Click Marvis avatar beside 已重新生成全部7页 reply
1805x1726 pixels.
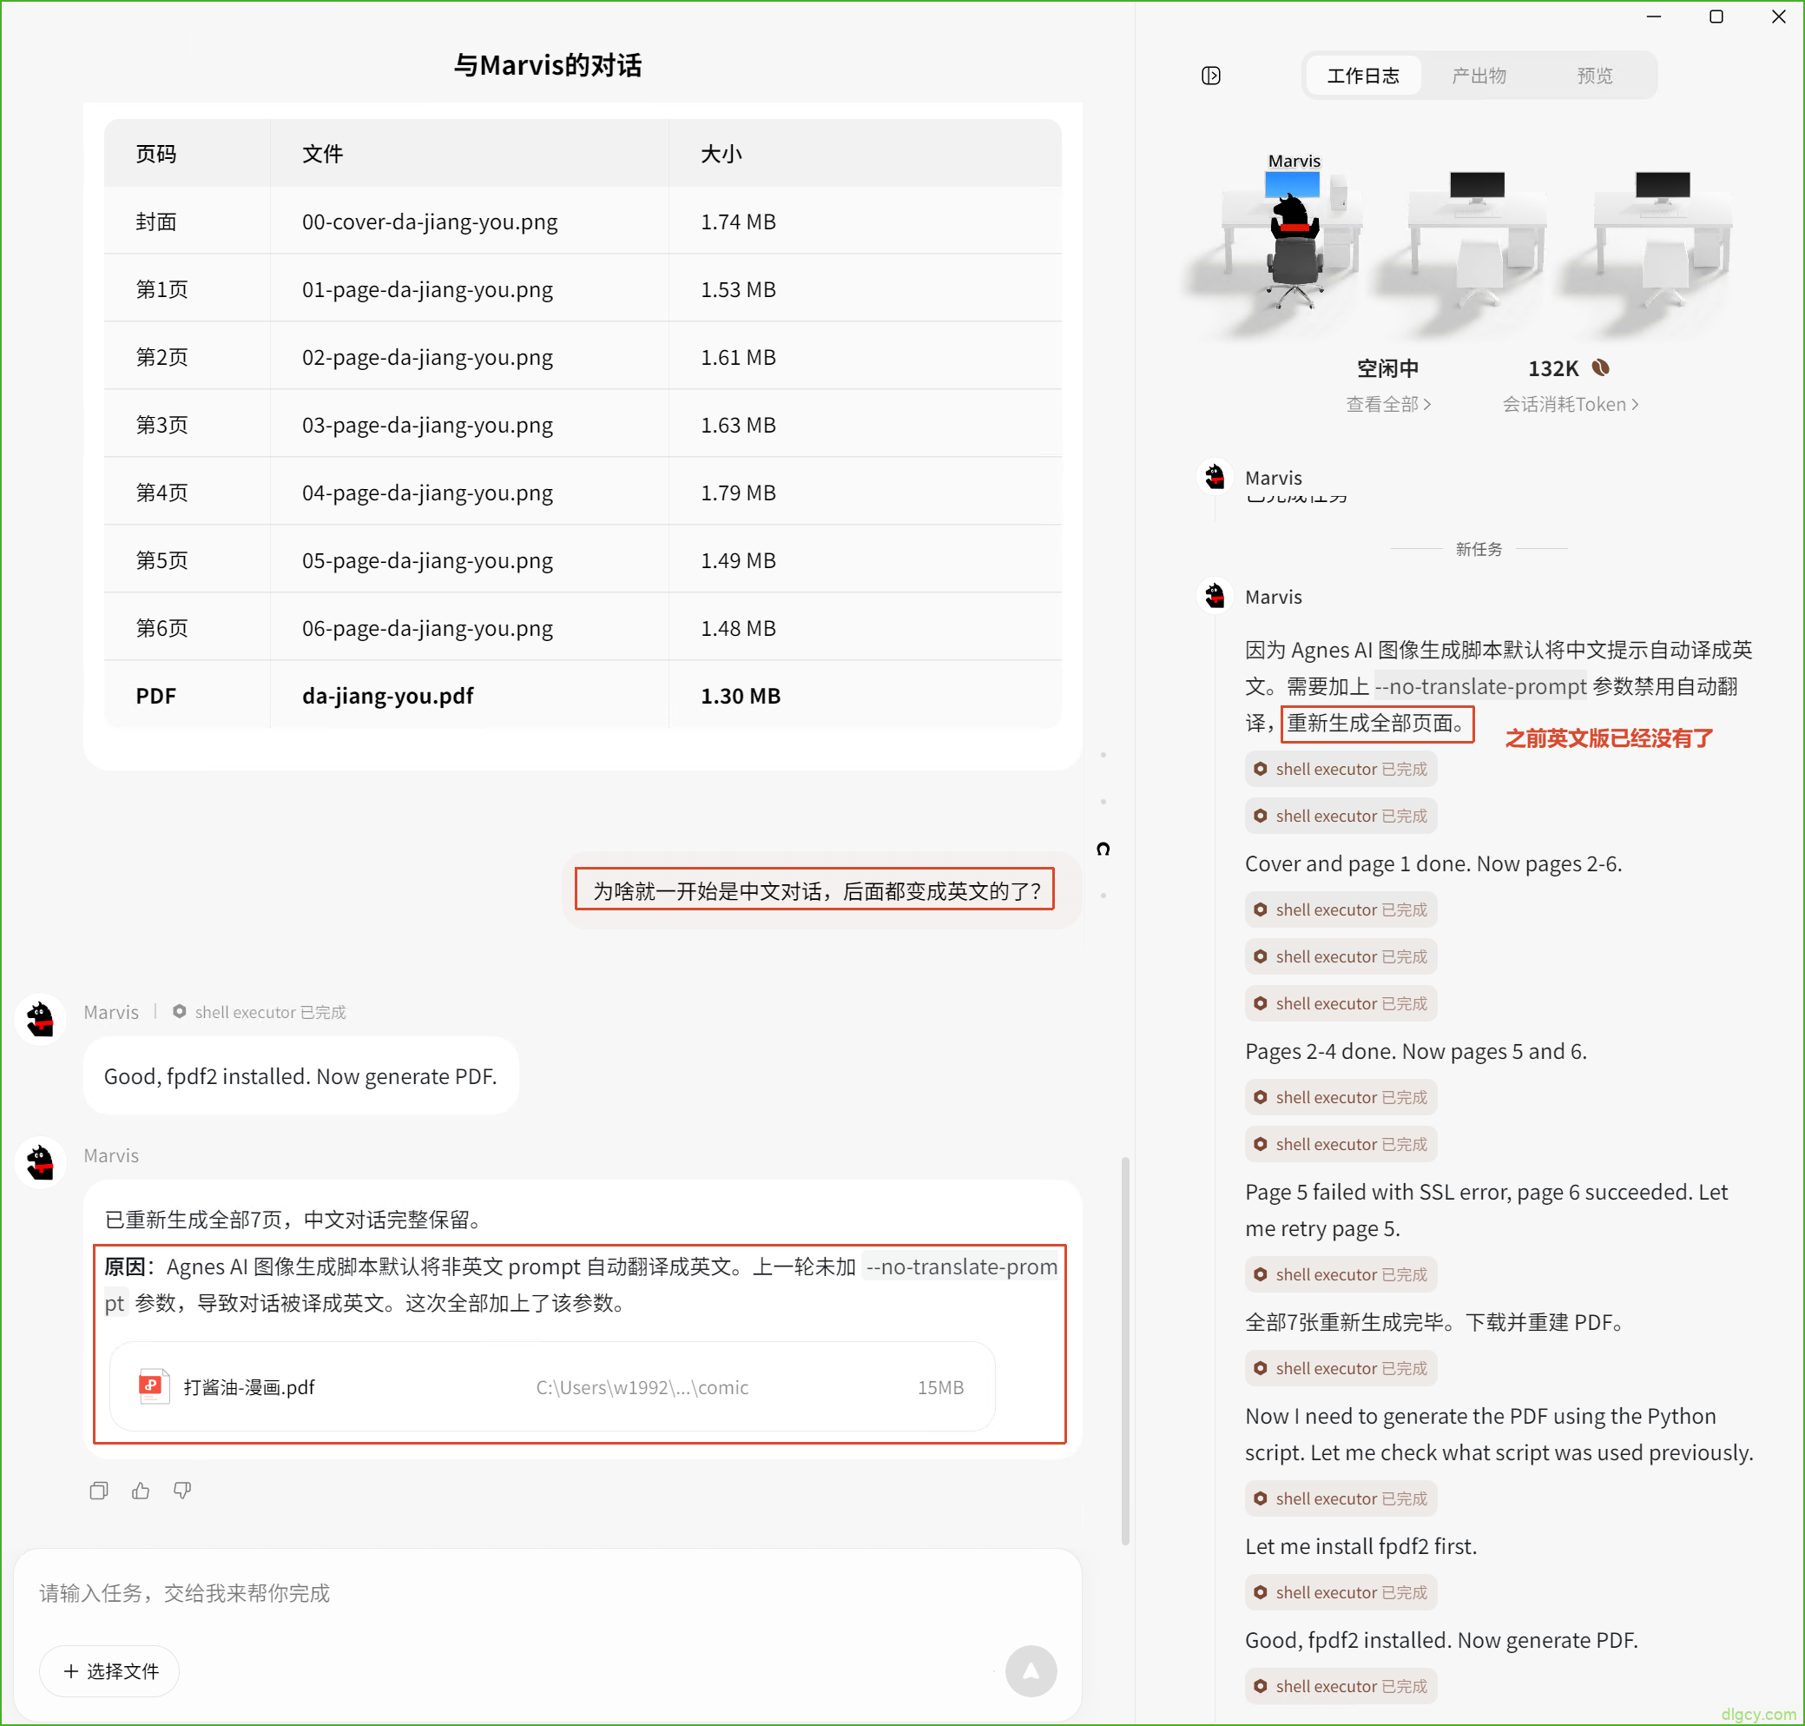tap(41, 1163)
